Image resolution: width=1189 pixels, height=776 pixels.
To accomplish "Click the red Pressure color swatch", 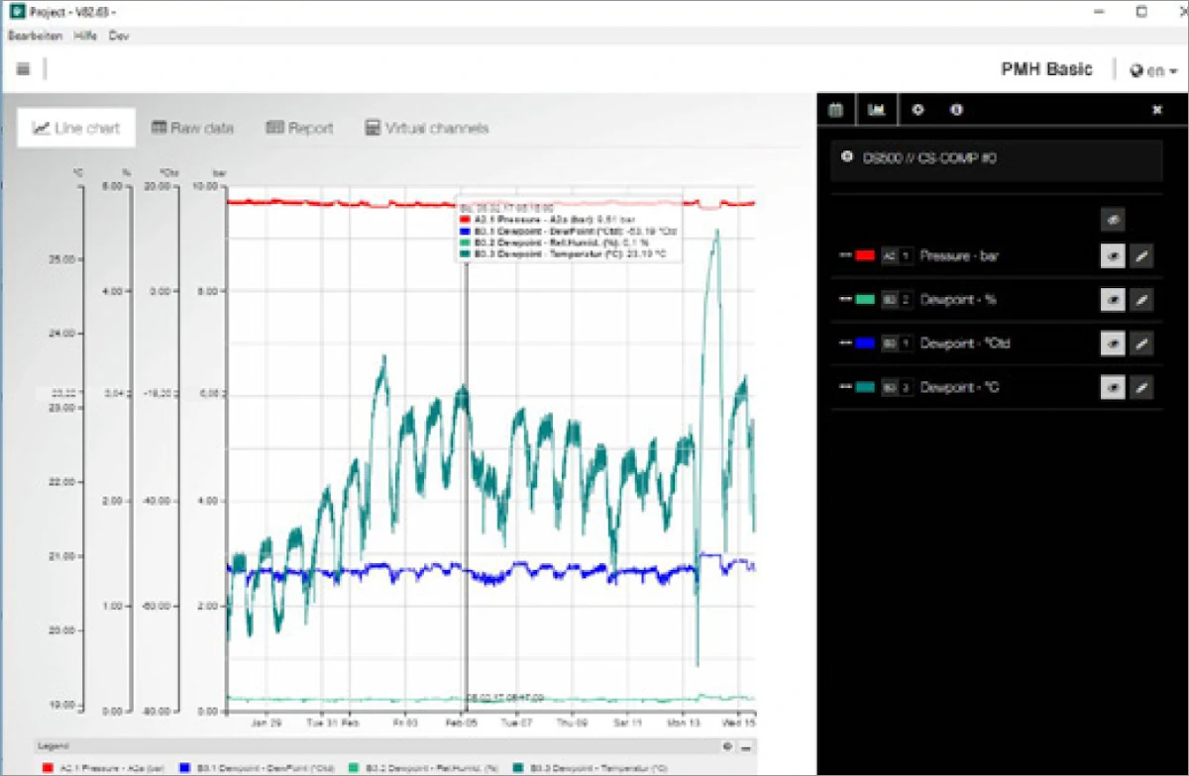I will pos(864,256).
